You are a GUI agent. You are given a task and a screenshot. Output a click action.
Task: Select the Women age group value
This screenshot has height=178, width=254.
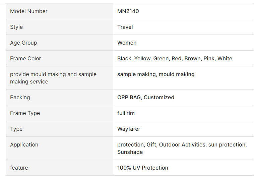click(127, 43)
